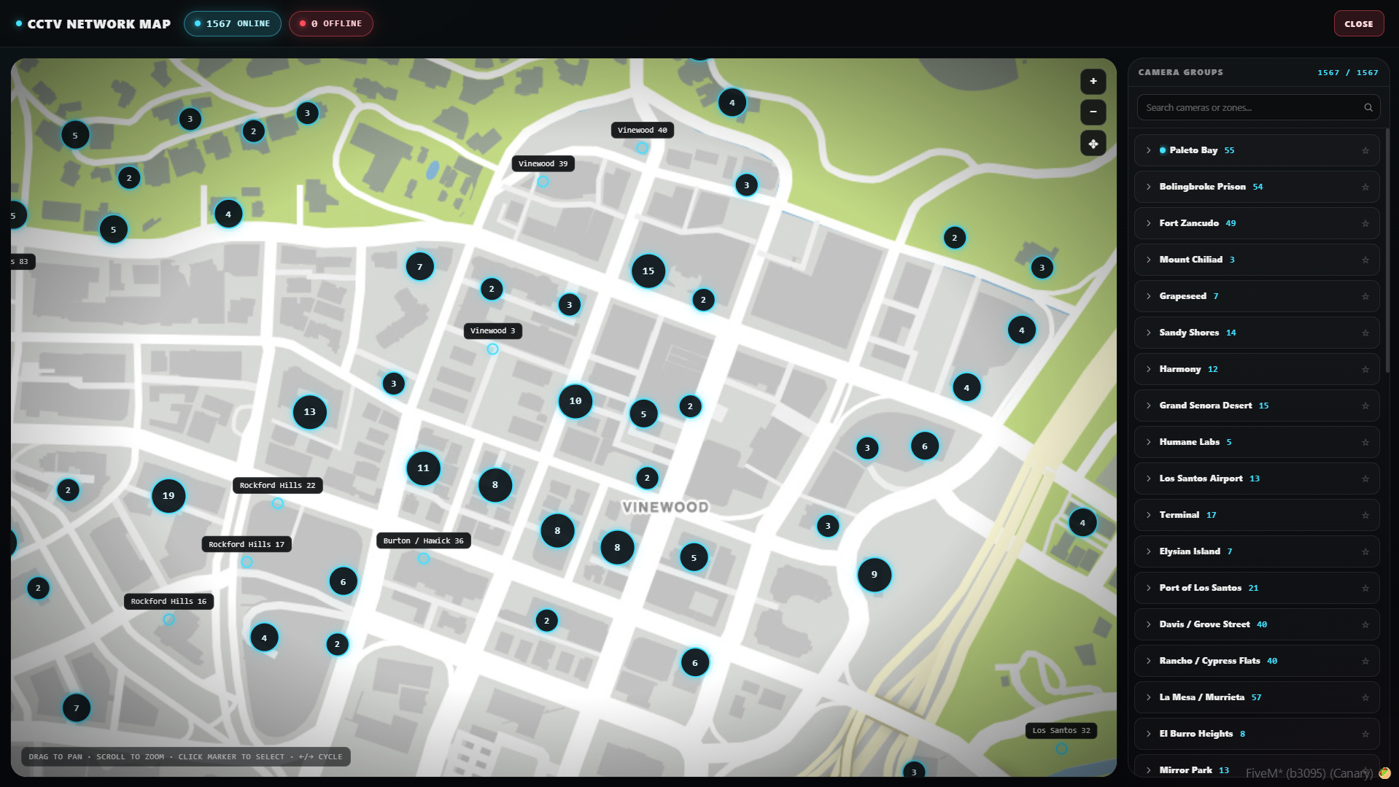1399x787 pixels.
Task: Expand the Humane Labs group chevron
Action: click(1148, 442)
